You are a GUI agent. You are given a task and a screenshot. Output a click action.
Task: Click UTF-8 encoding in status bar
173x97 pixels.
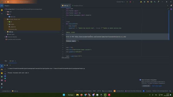click(x=99, y=91)
